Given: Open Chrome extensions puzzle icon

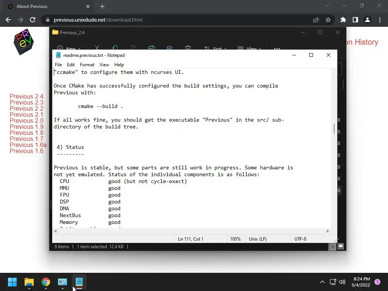Looking at the screenshot, I should pos(343,20).
